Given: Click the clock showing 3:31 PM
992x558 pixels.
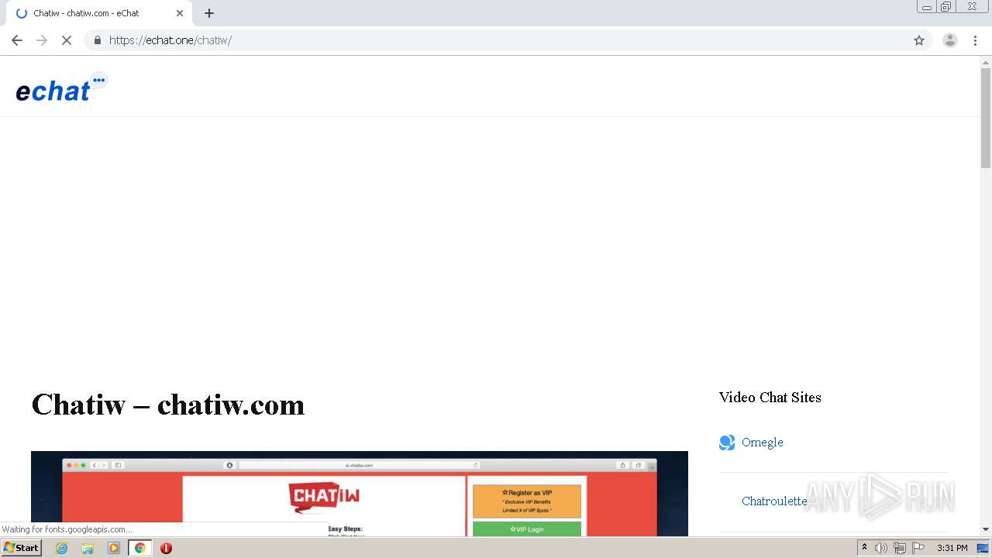Looking at the screenshot, I should (952, 548).
